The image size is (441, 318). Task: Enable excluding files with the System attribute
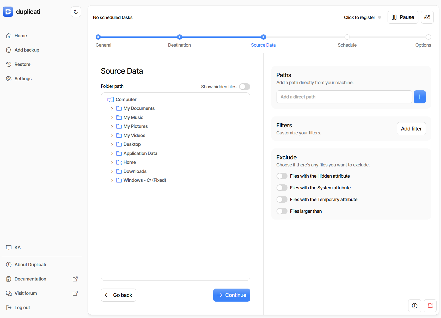click(x=282, y=188)
